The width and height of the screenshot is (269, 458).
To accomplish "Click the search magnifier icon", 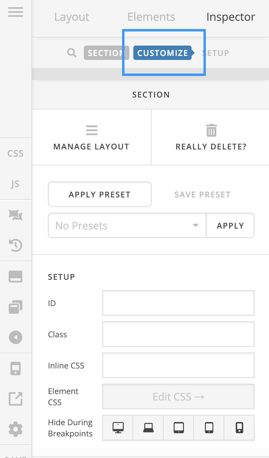I will [72, 53].
